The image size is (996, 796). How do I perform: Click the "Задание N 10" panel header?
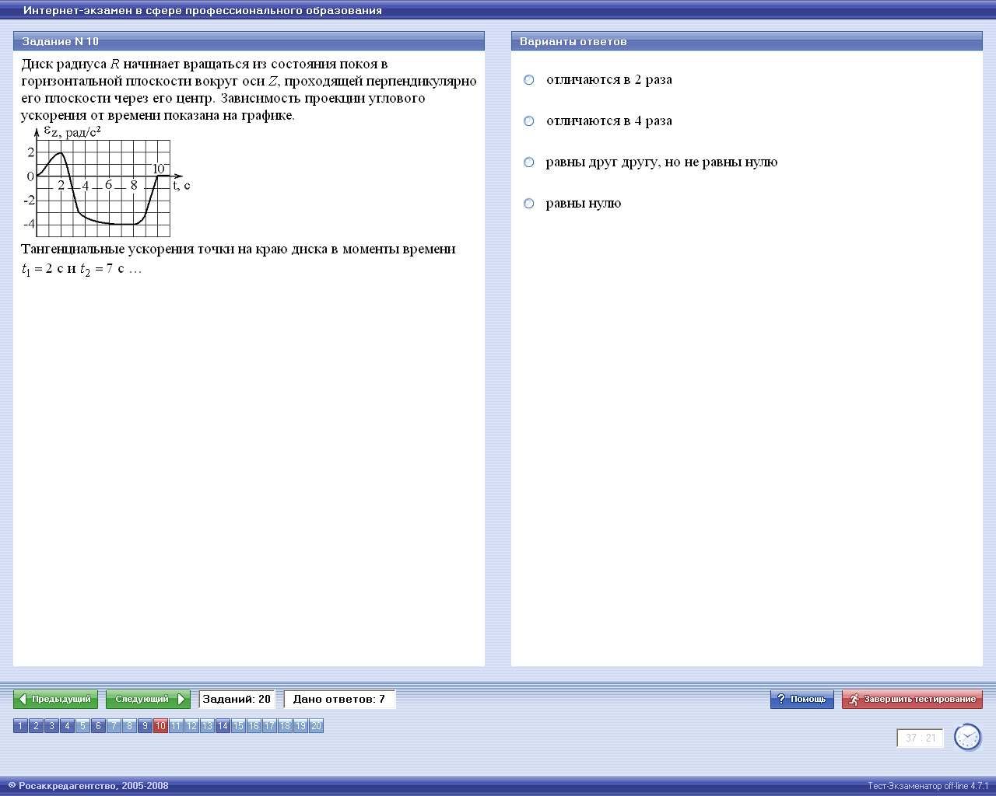[249, 41]
